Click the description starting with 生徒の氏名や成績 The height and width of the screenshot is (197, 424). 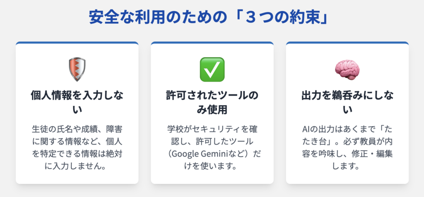coord(77,148)
